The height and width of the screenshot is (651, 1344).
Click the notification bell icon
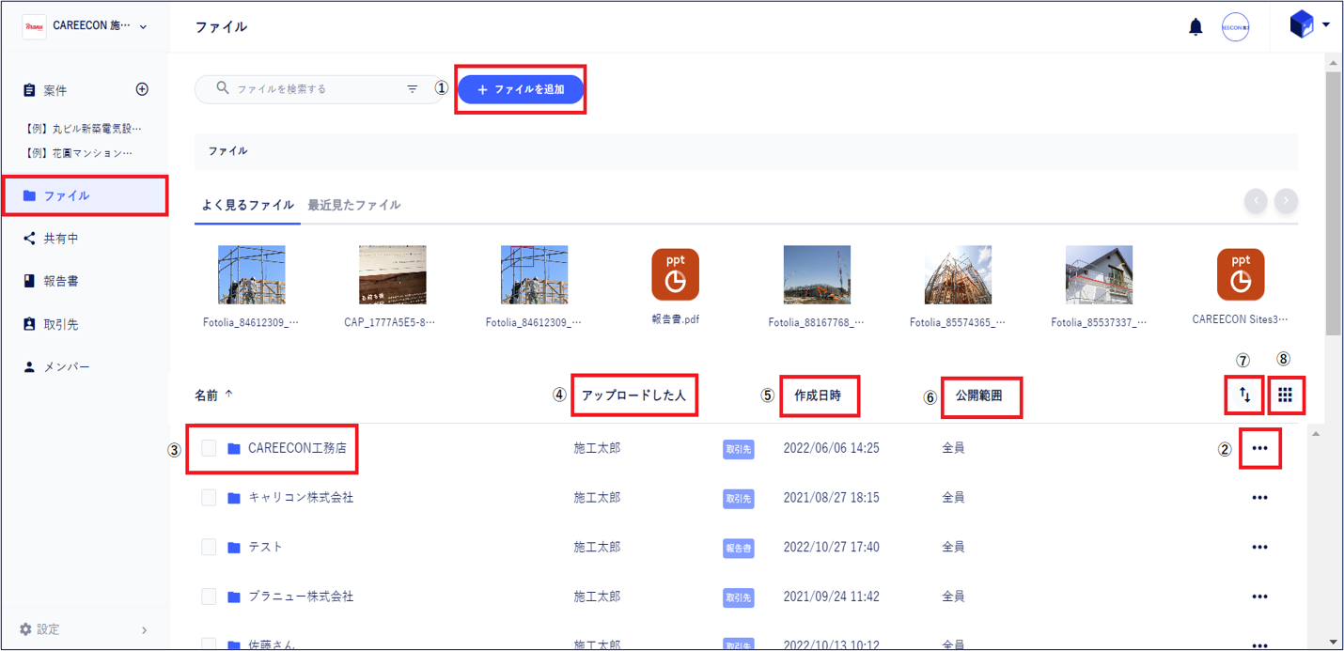coord(1196,27)
